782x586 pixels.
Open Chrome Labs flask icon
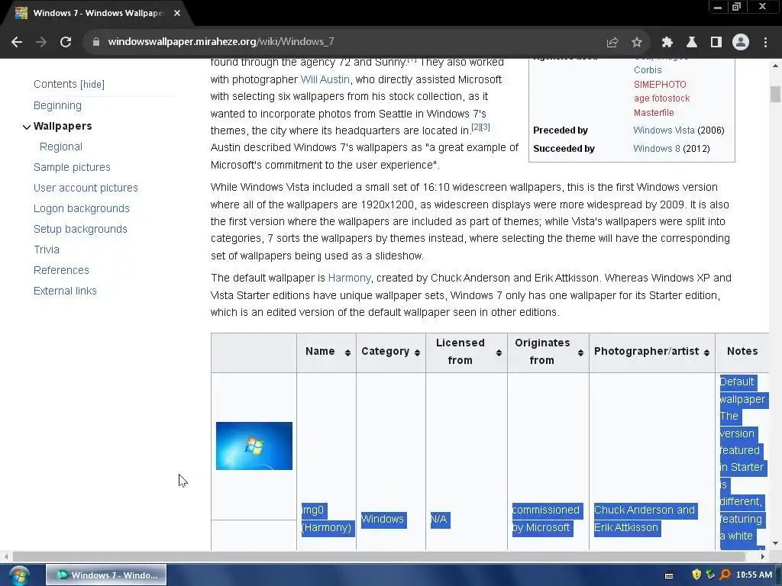pos(692,43)
